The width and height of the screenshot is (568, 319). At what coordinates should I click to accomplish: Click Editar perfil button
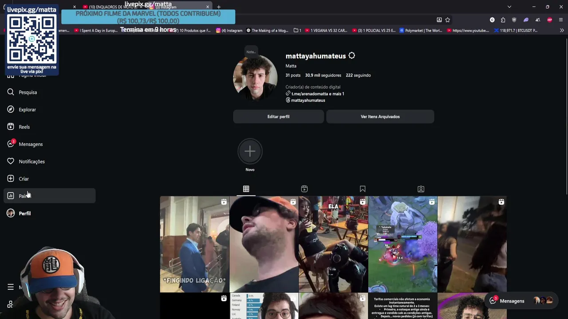tap(278, 117)
